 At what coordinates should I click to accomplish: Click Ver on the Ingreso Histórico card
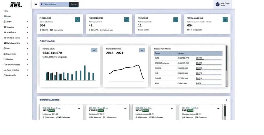[x=142, y=50]
